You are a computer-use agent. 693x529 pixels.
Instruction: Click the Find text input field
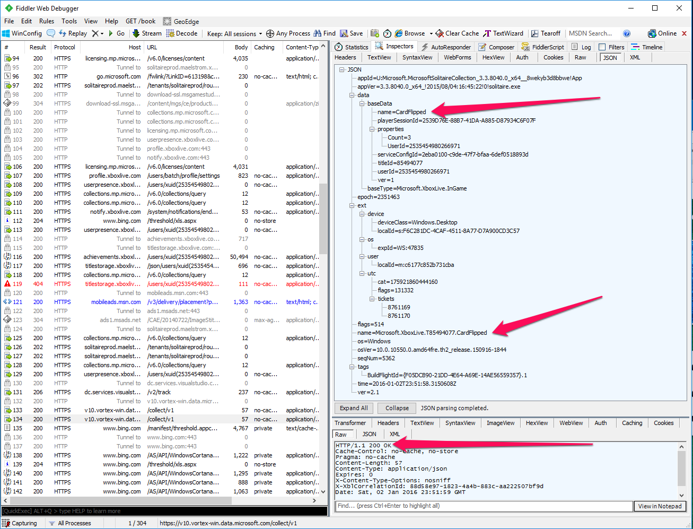[484, 506]
